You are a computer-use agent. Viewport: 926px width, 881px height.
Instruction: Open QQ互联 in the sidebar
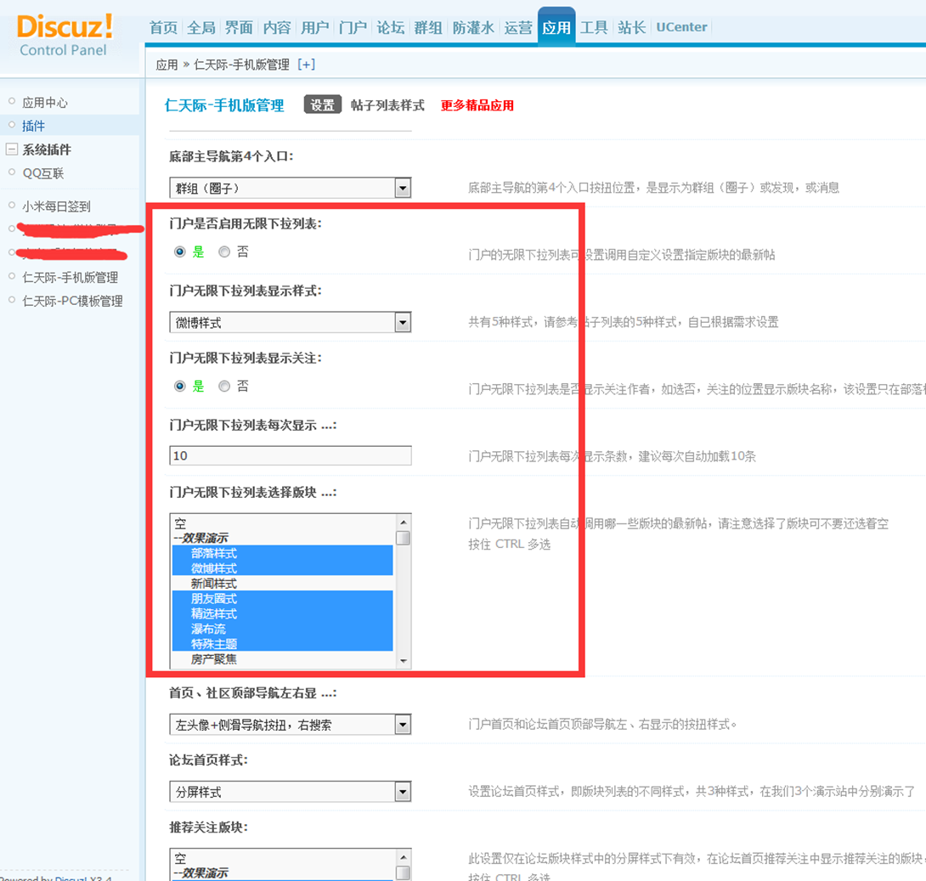(x=43, y=173)
